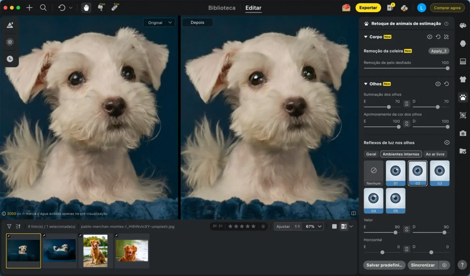Click the history clock icon
The width and height of the screenshot is (470, 276).
(x=10, y=59)
